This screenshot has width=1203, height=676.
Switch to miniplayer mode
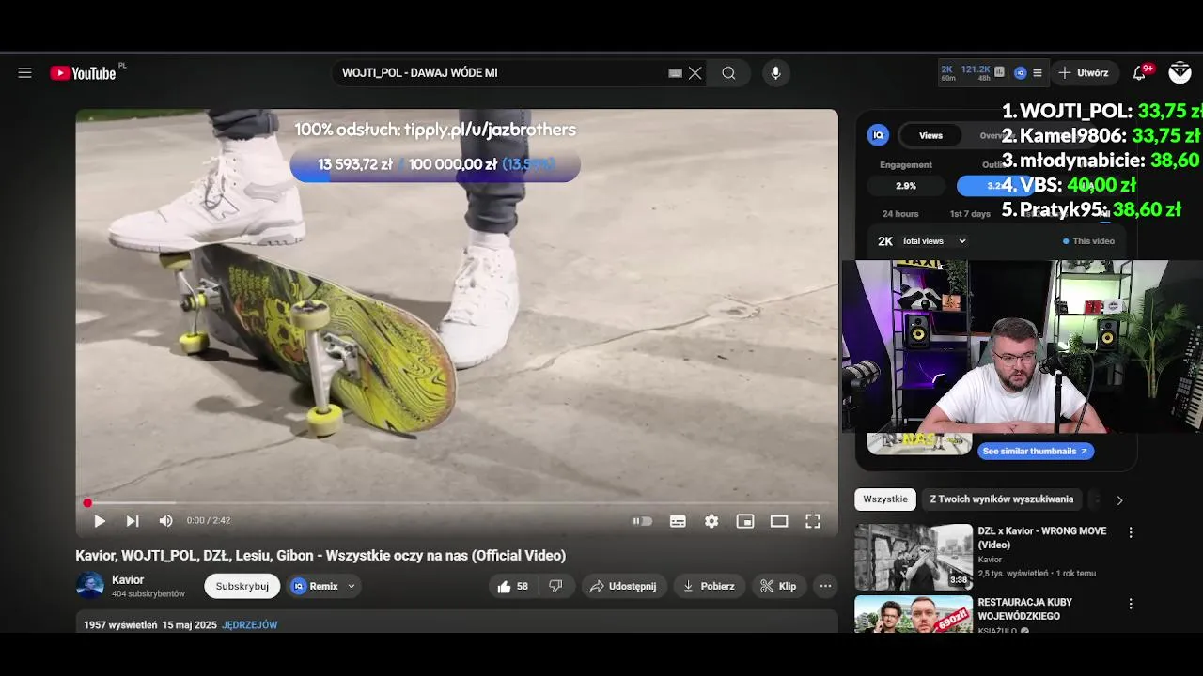pyautogui.click(x=745, y=521)
